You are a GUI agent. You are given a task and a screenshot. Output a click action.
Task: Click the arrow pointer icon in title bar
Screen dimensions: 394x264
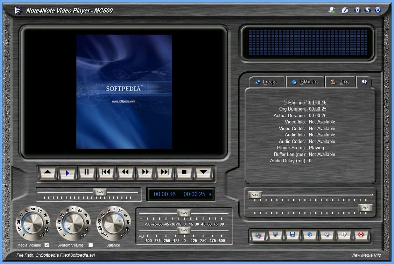[x=368, y=10]
